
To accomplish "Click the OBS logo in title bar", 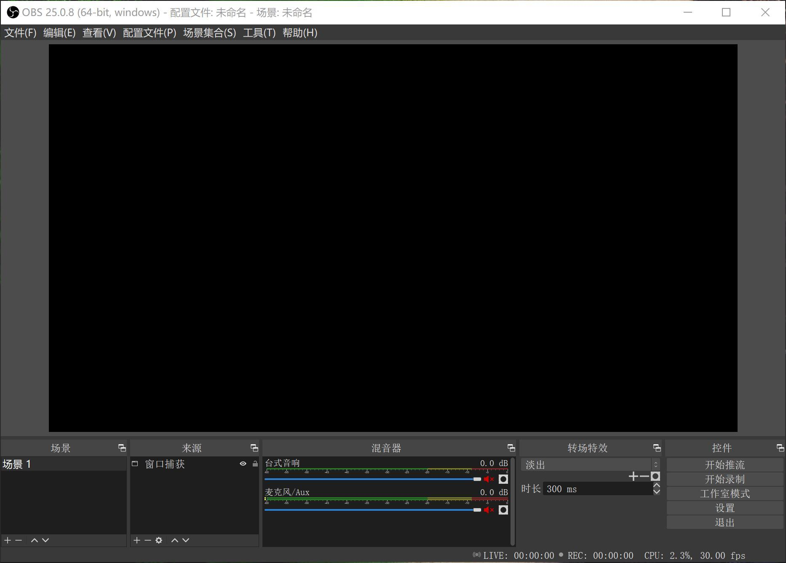I will (13, 13).
